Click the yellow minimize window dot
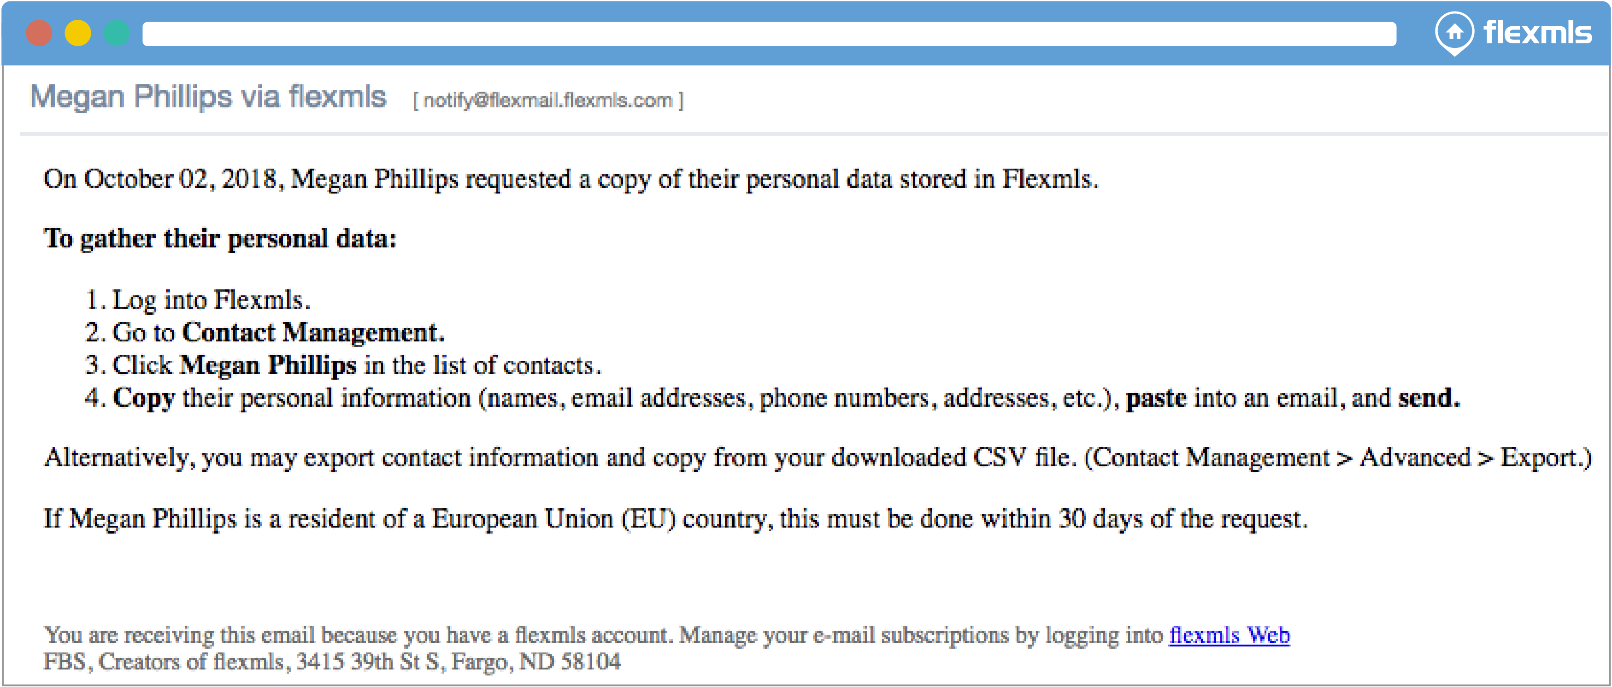Screen dimensions: 1612x687 77,33
